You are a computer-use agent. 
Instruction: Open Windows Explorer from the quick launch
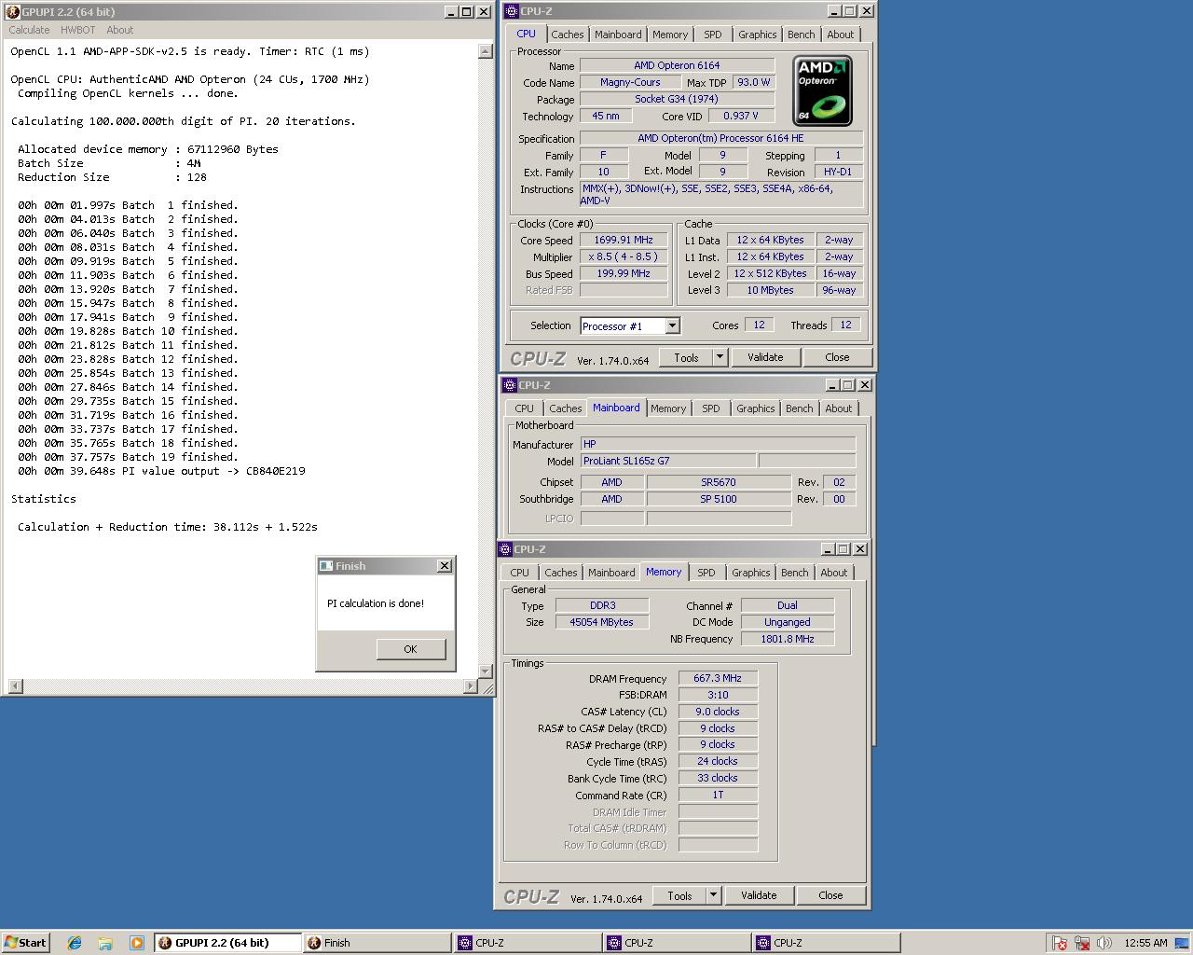tap(105, 943)
